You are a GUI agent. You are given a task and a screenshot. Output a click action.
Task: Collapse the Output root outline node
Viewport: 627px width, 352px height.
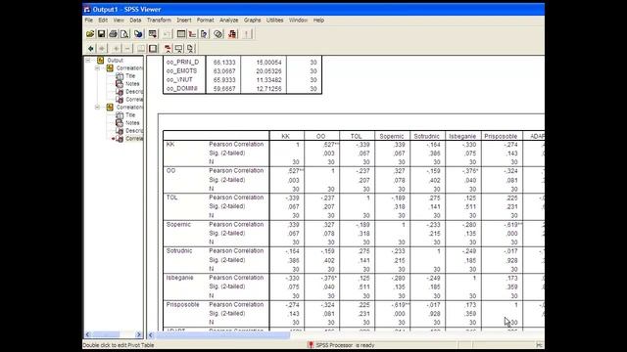[x=88, y=61]
